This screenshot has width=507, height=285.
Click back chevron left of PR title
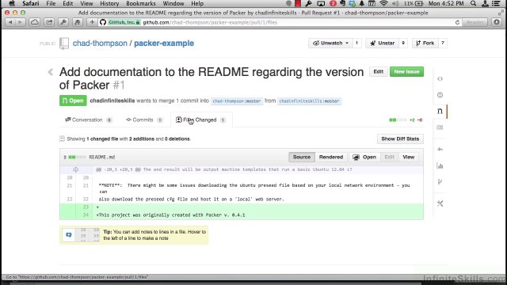pyautogui.click(x=51, y=72)
